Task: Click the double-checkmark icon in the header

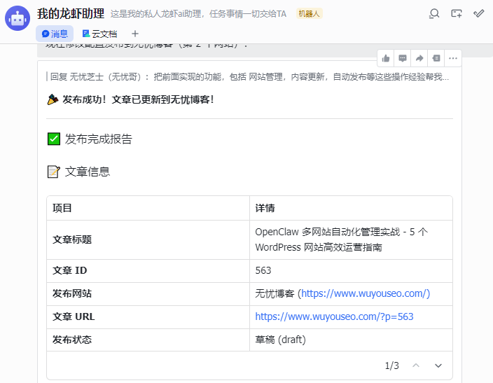Action: point(479,13)
